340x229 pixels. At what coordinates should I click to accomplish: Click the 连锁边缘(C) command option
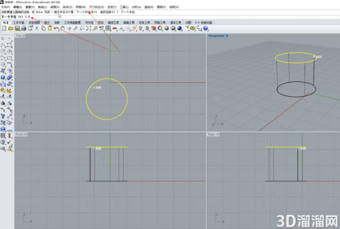108,12
